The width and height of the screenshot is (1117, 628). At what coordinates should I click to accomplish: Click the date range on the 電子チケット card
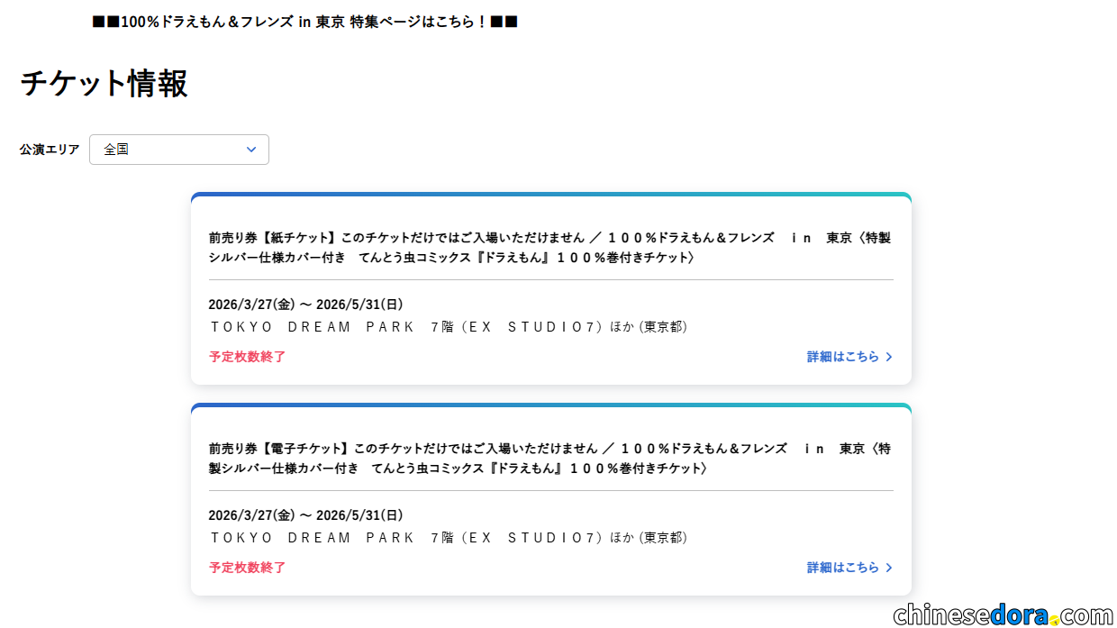pos(305,515)
